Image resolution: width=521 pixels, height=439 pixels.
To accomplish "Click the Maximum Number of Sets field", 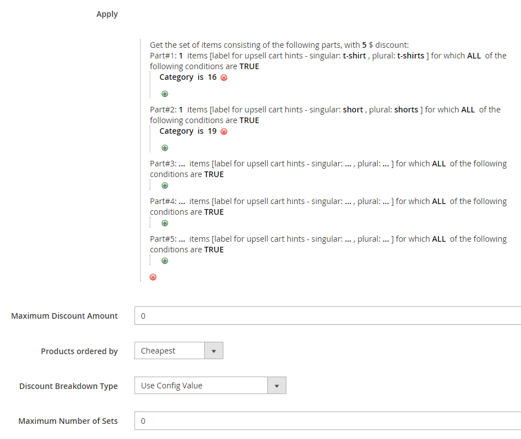I will (x=327, y=421).
